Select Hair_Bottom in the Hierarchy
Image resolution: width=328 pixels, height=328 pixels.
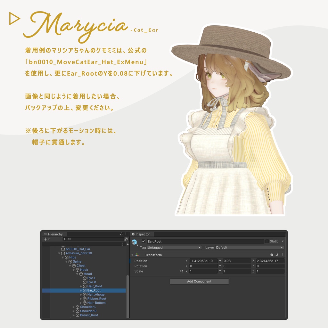[96, 303]
